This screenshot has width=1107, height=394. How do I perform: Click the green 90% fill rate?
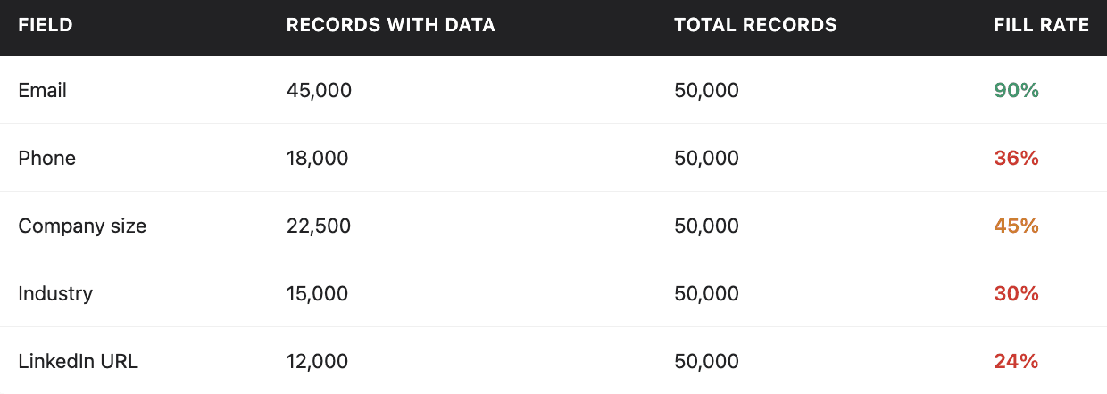(x=1017, y=90)
